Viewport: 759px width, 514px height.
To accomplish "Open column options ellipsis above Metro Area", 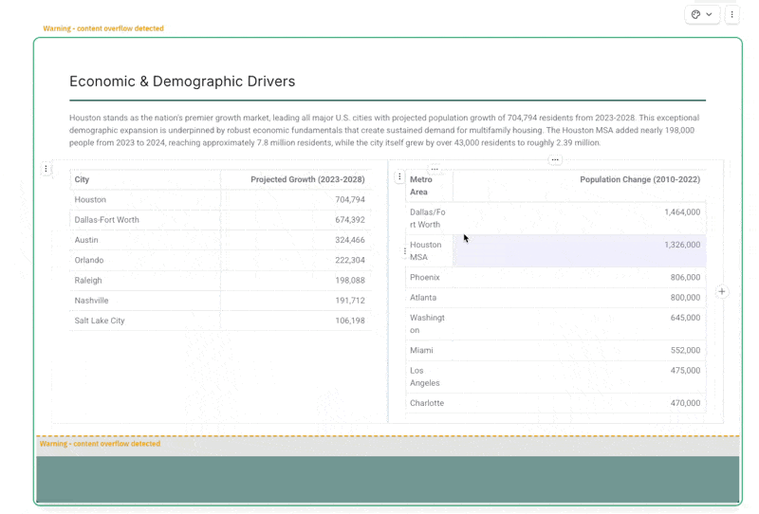I will [x=435, y=169].
